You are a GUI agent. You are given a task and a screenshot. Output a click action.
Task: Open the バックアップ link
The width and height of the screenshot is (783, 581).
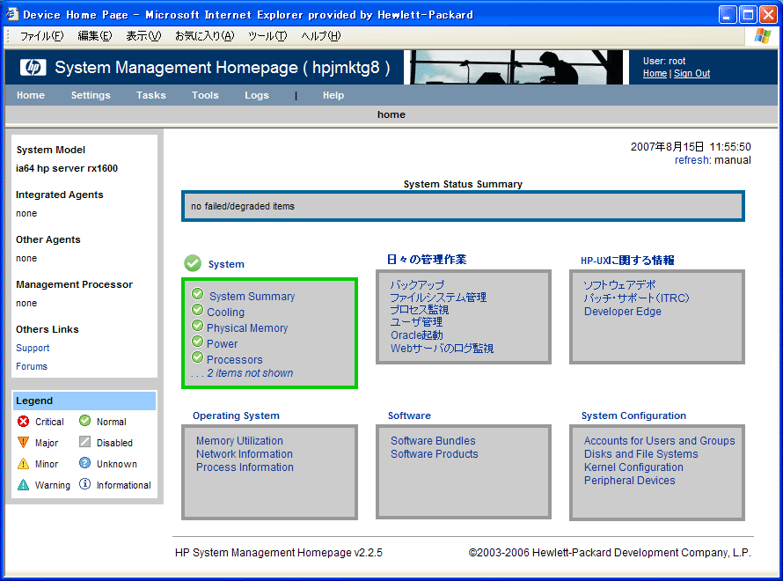(x=417, y=284)
